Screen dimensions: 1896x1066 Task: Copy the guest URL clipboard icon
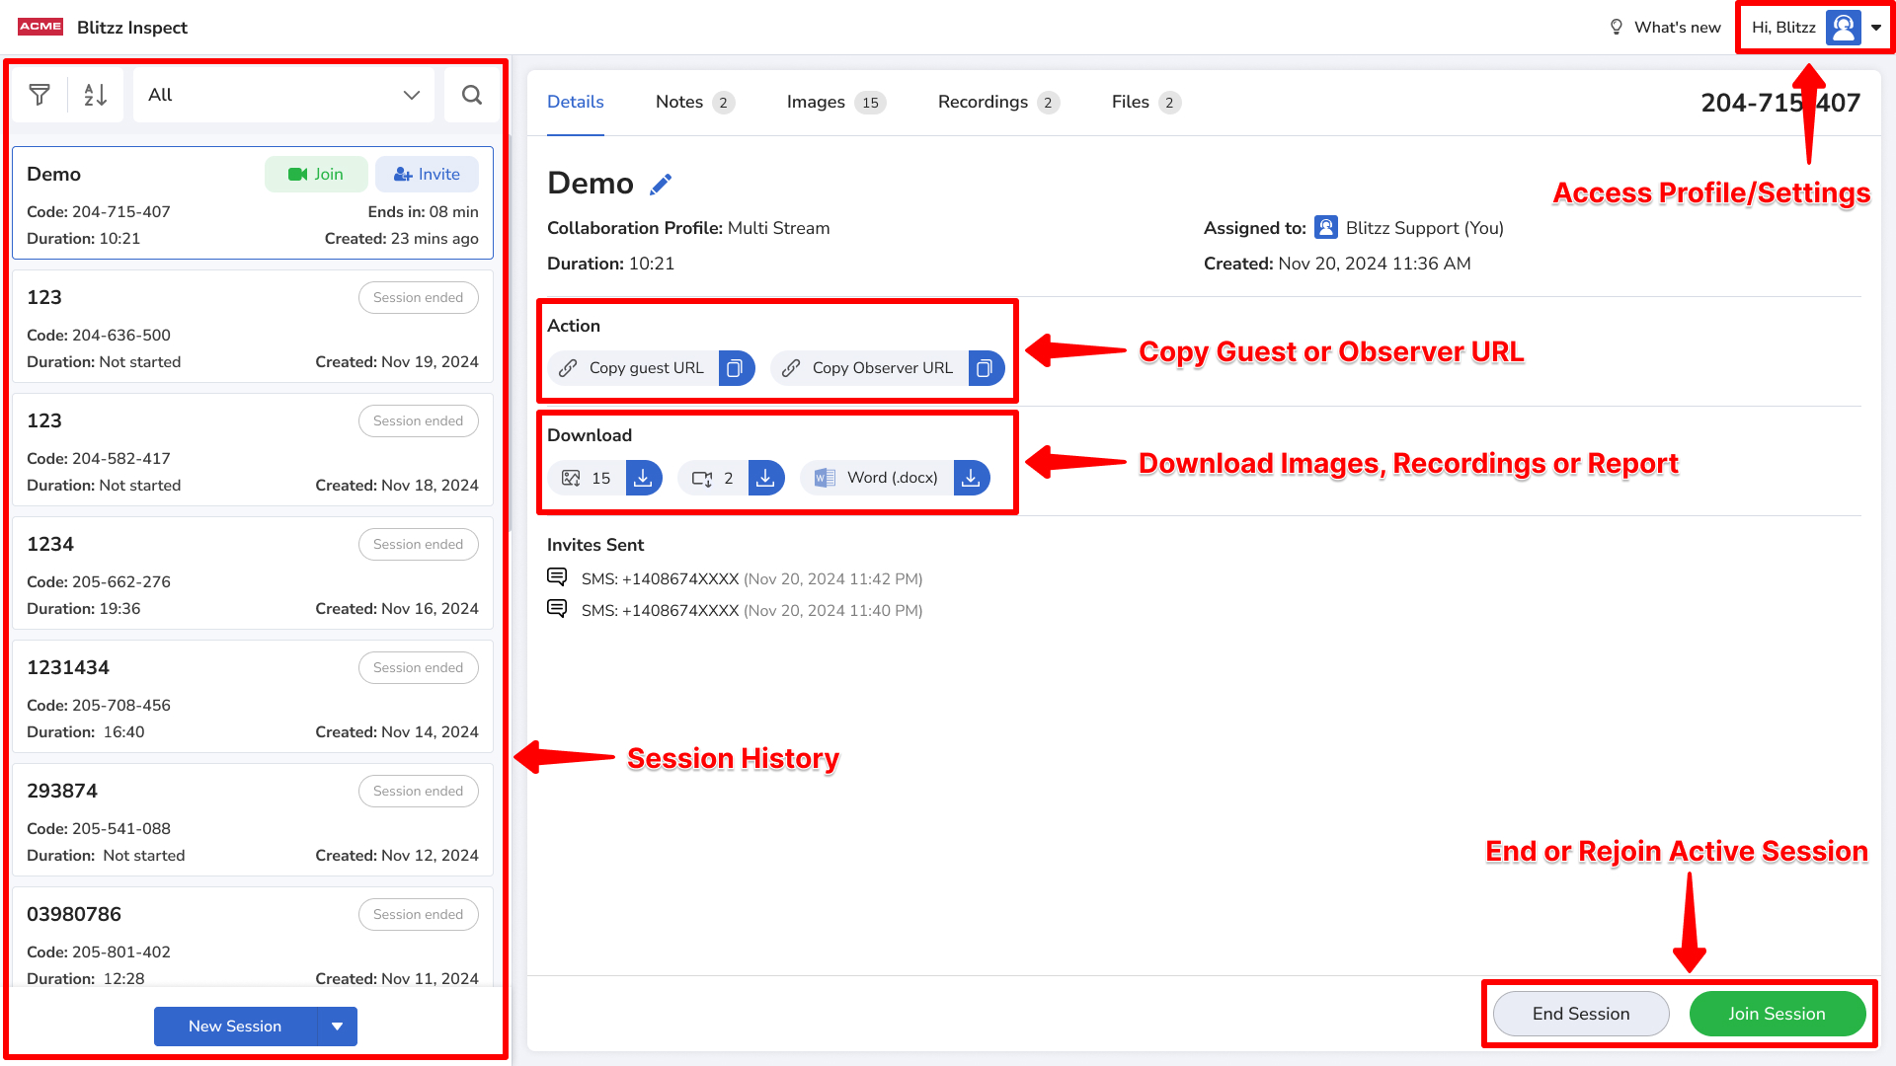click(736, 368)
